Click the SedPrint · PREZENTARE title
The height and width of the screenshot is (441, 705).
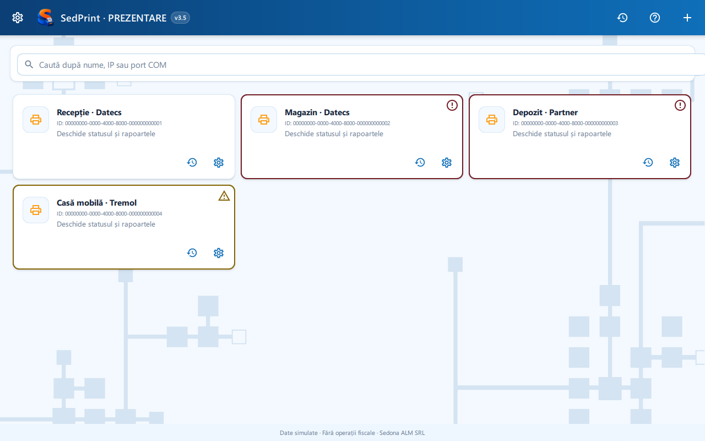(x=113, y=18)
